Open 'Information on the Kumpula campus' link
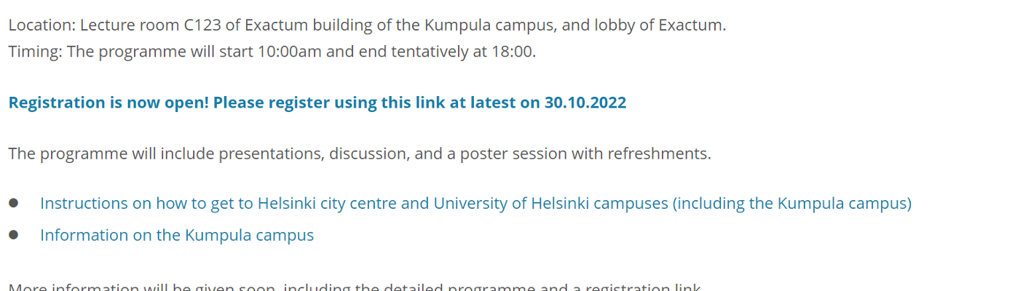Viewport: 1031px width, 291px height. tap(177, 236)
